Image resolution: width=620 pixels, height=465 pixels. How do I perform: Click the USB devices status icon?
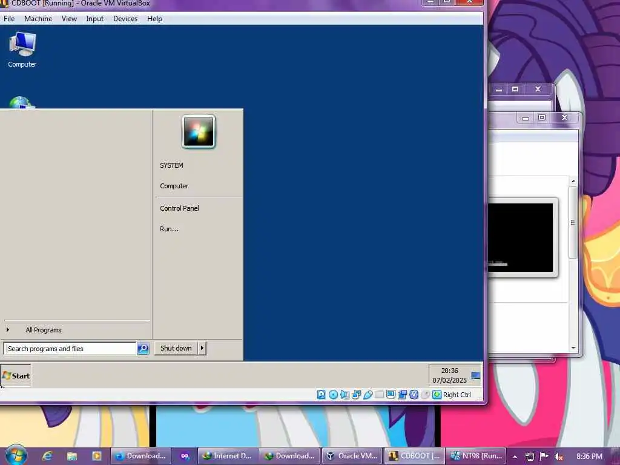point(368,394)
